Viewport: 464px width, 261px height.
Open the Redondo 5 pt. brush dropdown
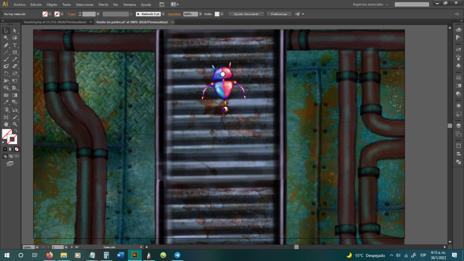[x=163, y=14]
